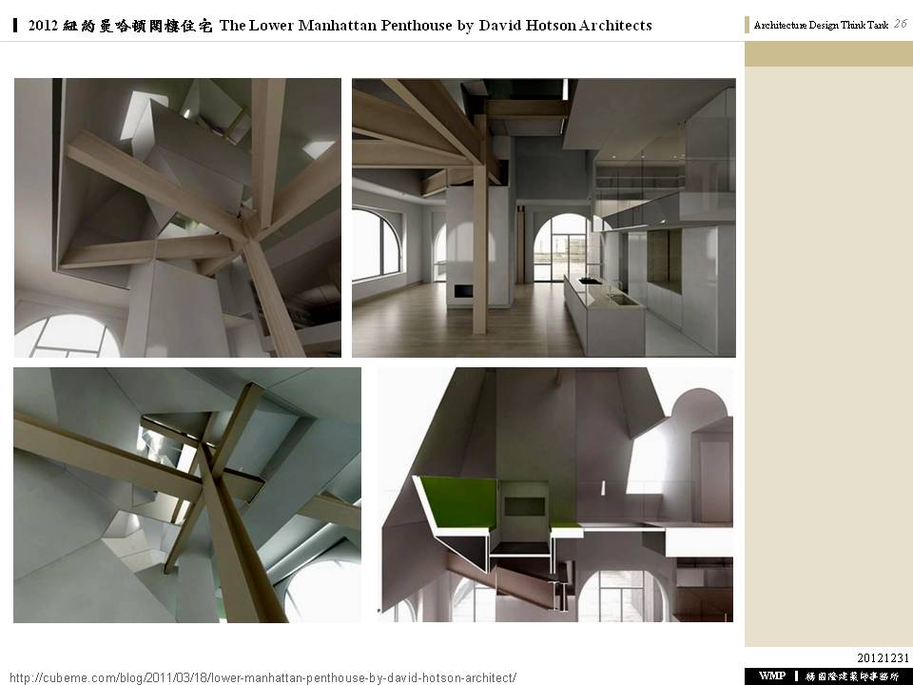Click the page number 26
Image resolution: width=913 pixels, height=685 pixels.
900,25
